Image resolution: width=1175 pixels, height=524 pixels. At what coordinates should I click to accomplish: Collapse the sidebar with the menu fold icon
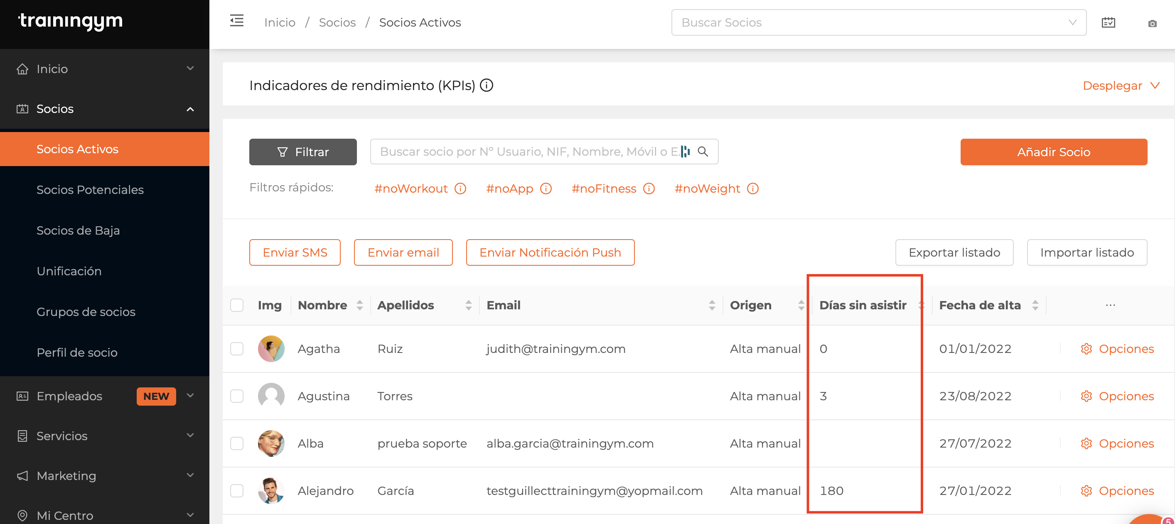click(x=236, y=21)
